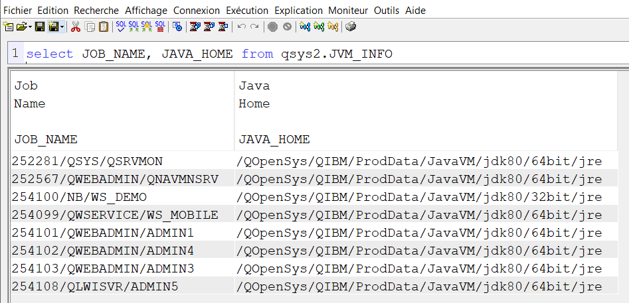The width and height of the screenshot is (629, 303).
Task: Expand the Save As dropdown arrow
Action: [62, 27]
